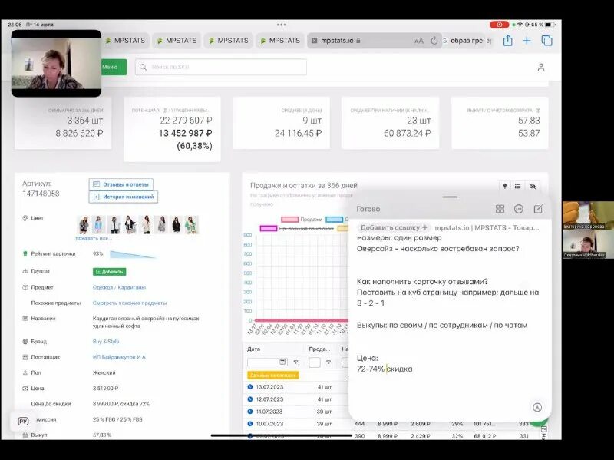Click the 13.07.2023 date row

pos(269,387)
